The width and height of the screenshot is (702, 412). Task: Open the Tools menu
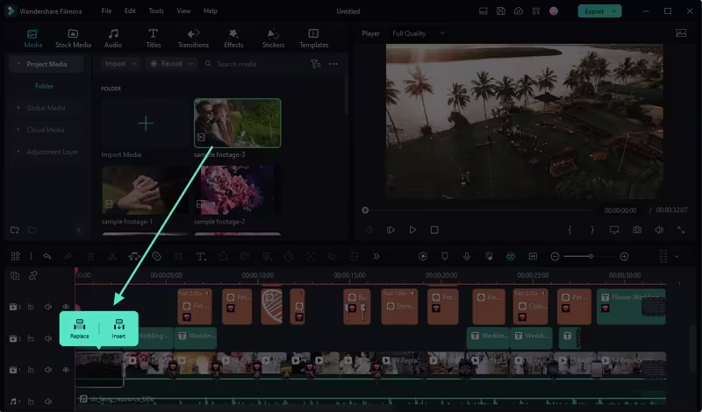(x=156, y=11)
